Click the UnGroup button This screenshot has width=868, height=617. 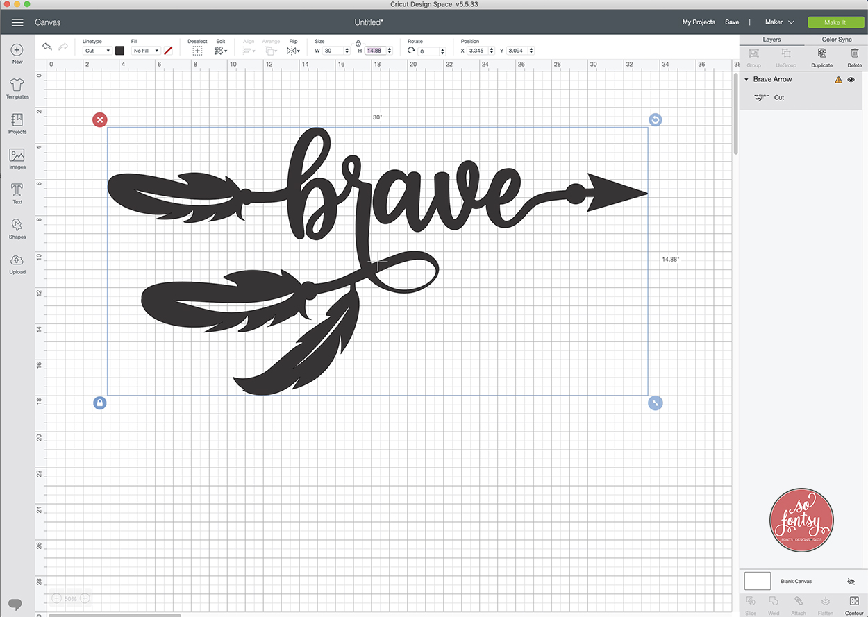click(786, 57)
